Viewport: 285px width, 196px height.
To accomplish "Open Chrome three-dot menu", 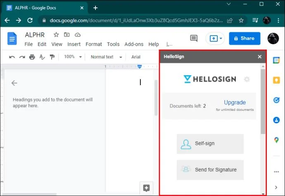I will click(278, 20).
